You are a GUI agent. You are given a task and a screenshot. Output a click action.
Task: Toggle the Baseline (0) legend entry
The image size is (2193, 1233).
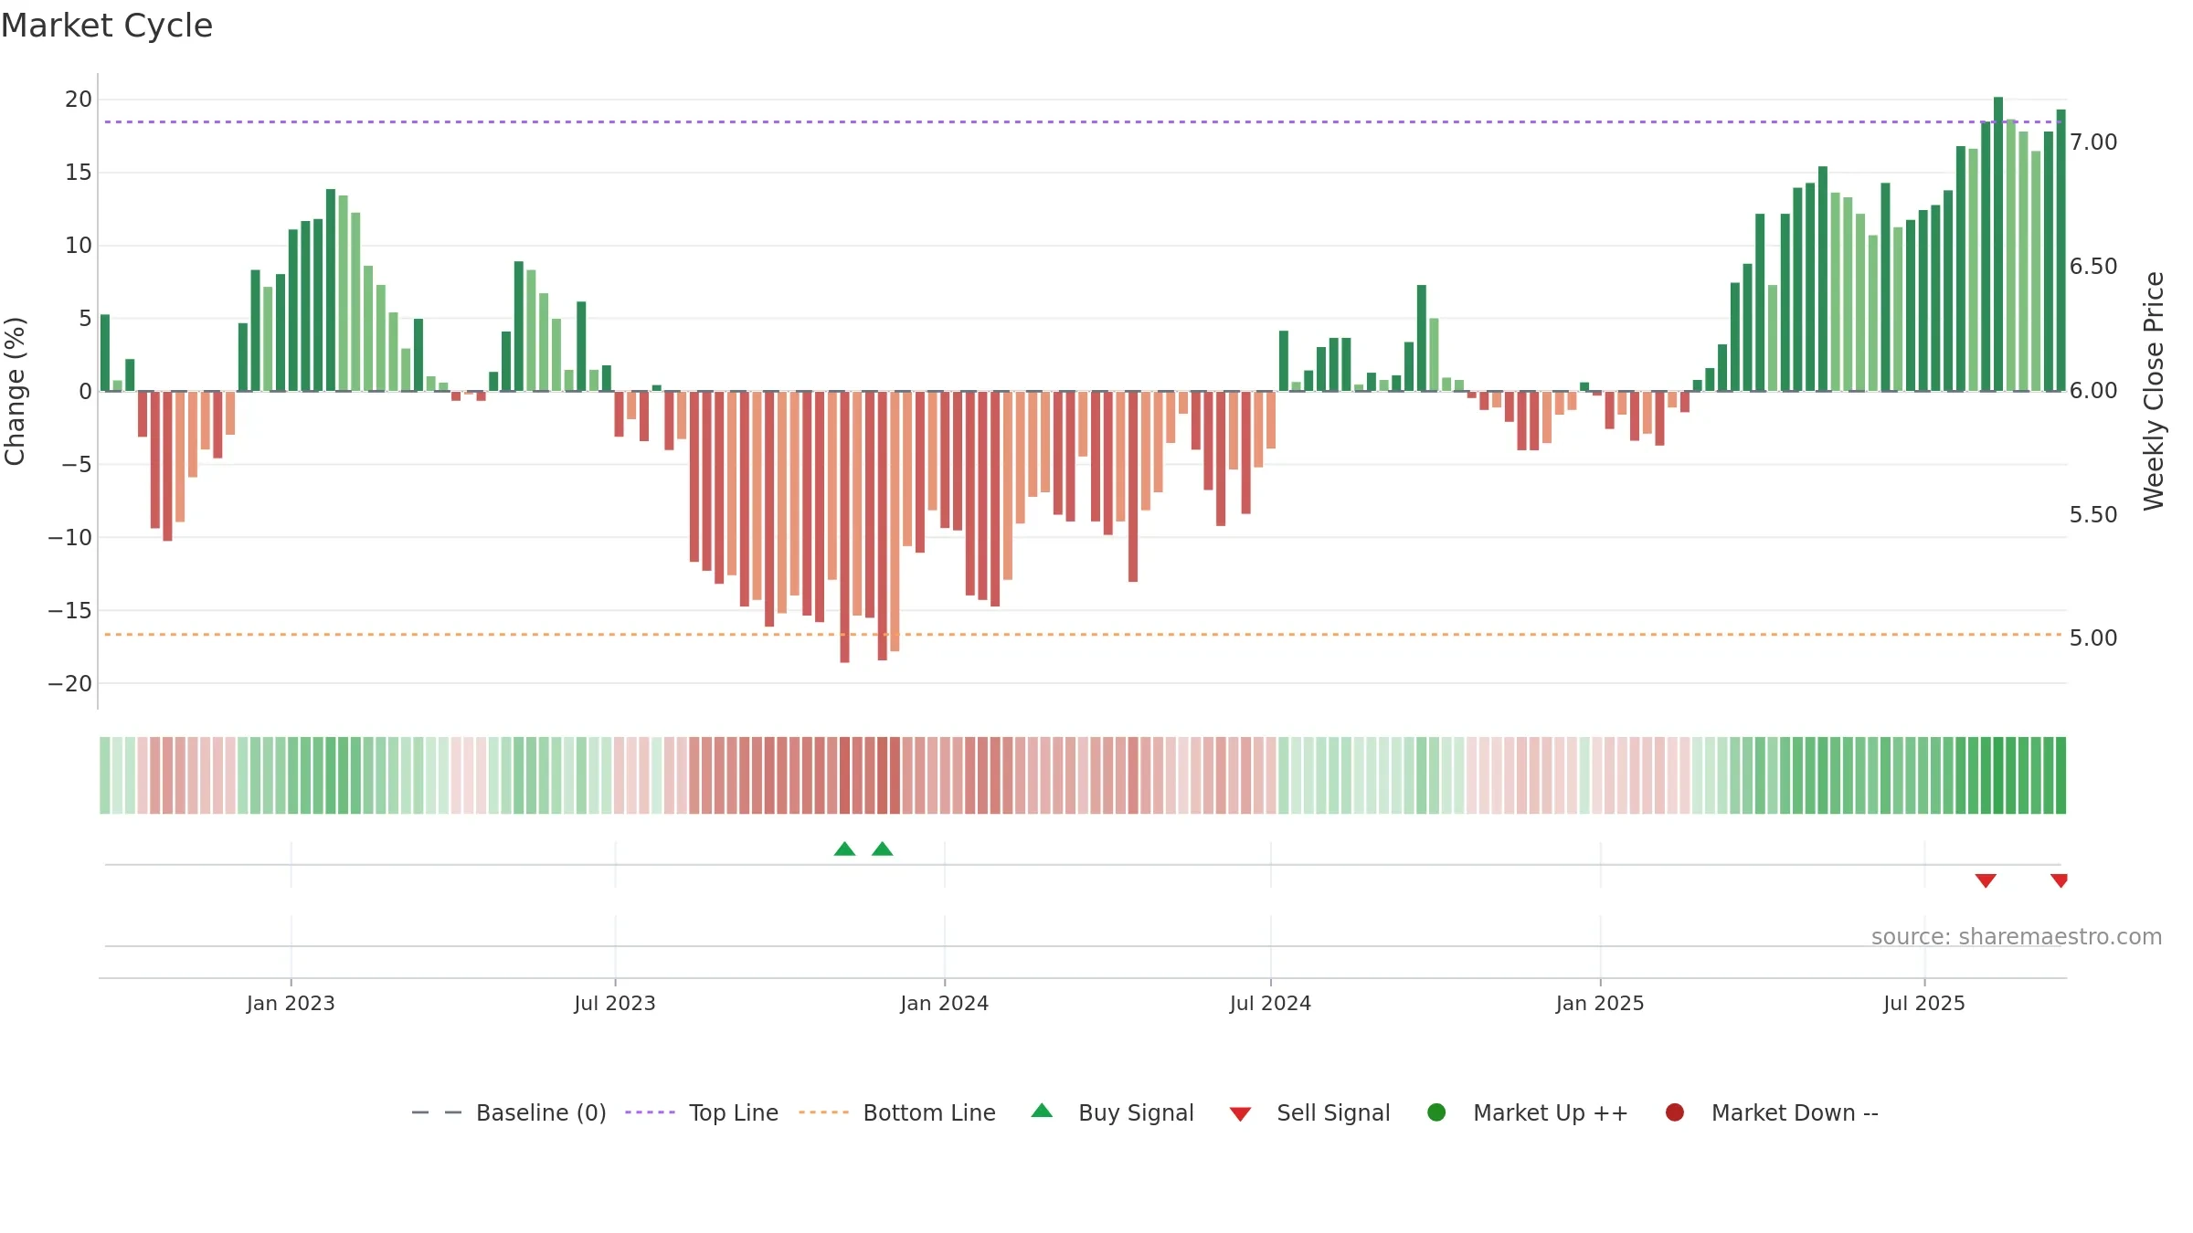(509, 1112)
